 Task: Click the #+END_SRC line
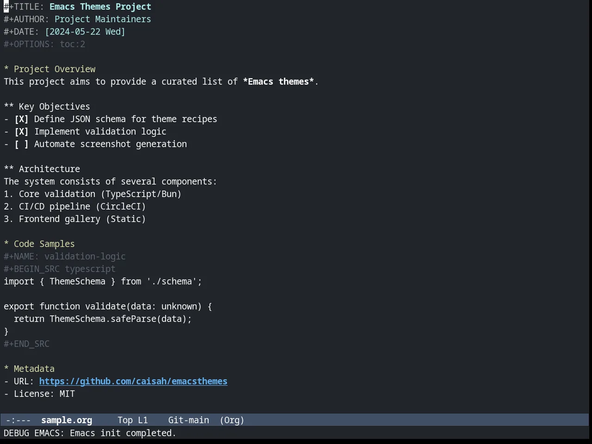pos(26,344)
